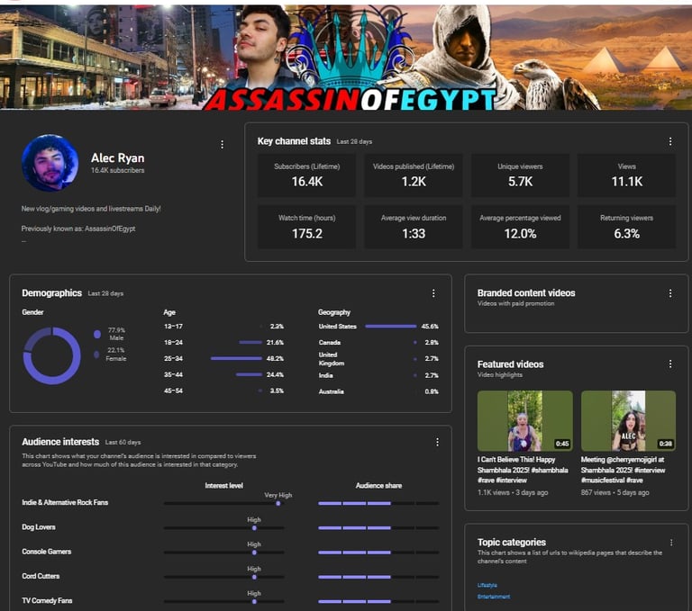Click the 'Cord Cutters' row label
Image resolution: width=692 pixels, height=611 pixels.
41,576
